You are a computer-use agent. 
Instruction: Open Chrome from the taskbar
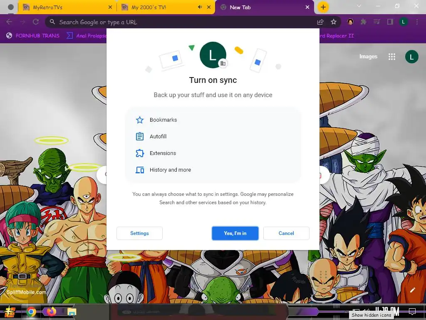click(31, 312)
